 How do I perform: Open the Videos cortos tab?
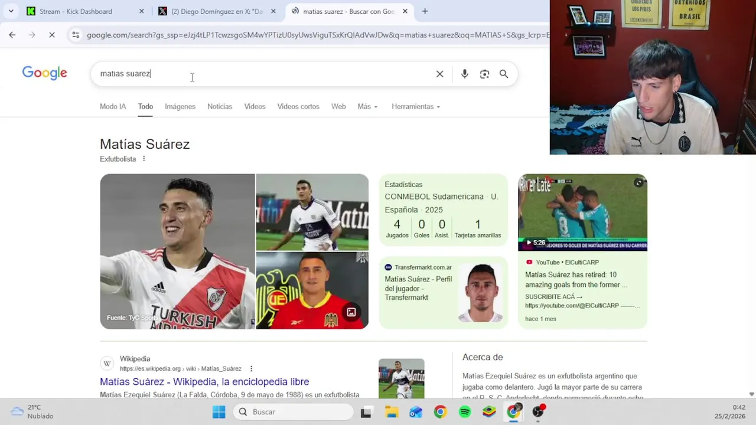coord(298,106)
